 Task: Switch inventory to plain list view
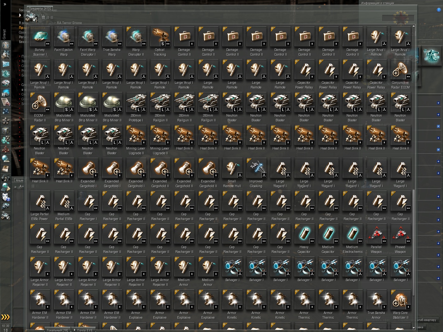tap(52, 17)
